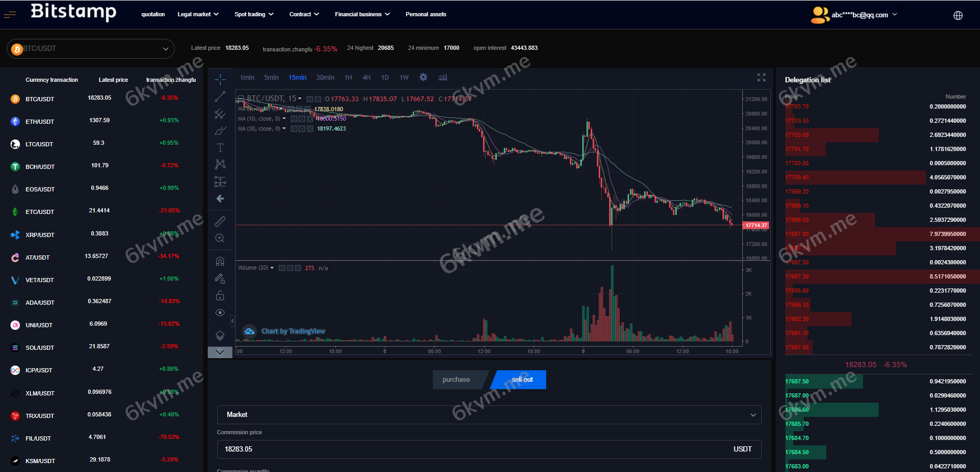
Task: Toggle magnet mode on chart toolbar
Action: [x=220, y=261]
